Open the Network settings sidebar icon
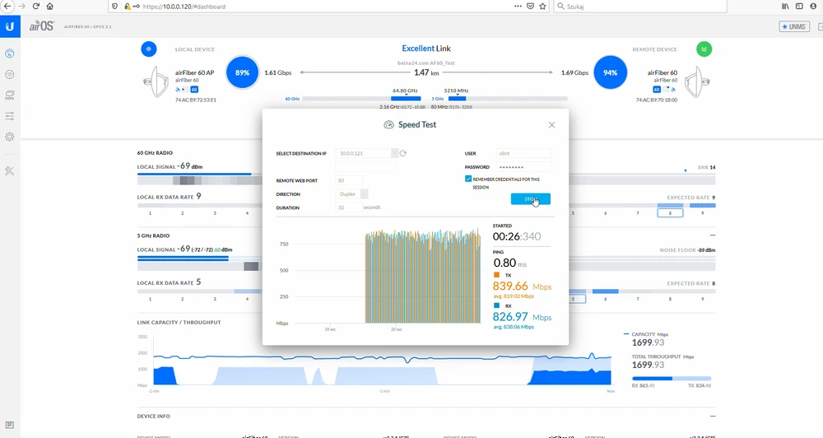The width and height of the screenshot is (823, 438). tap(9, 95)
